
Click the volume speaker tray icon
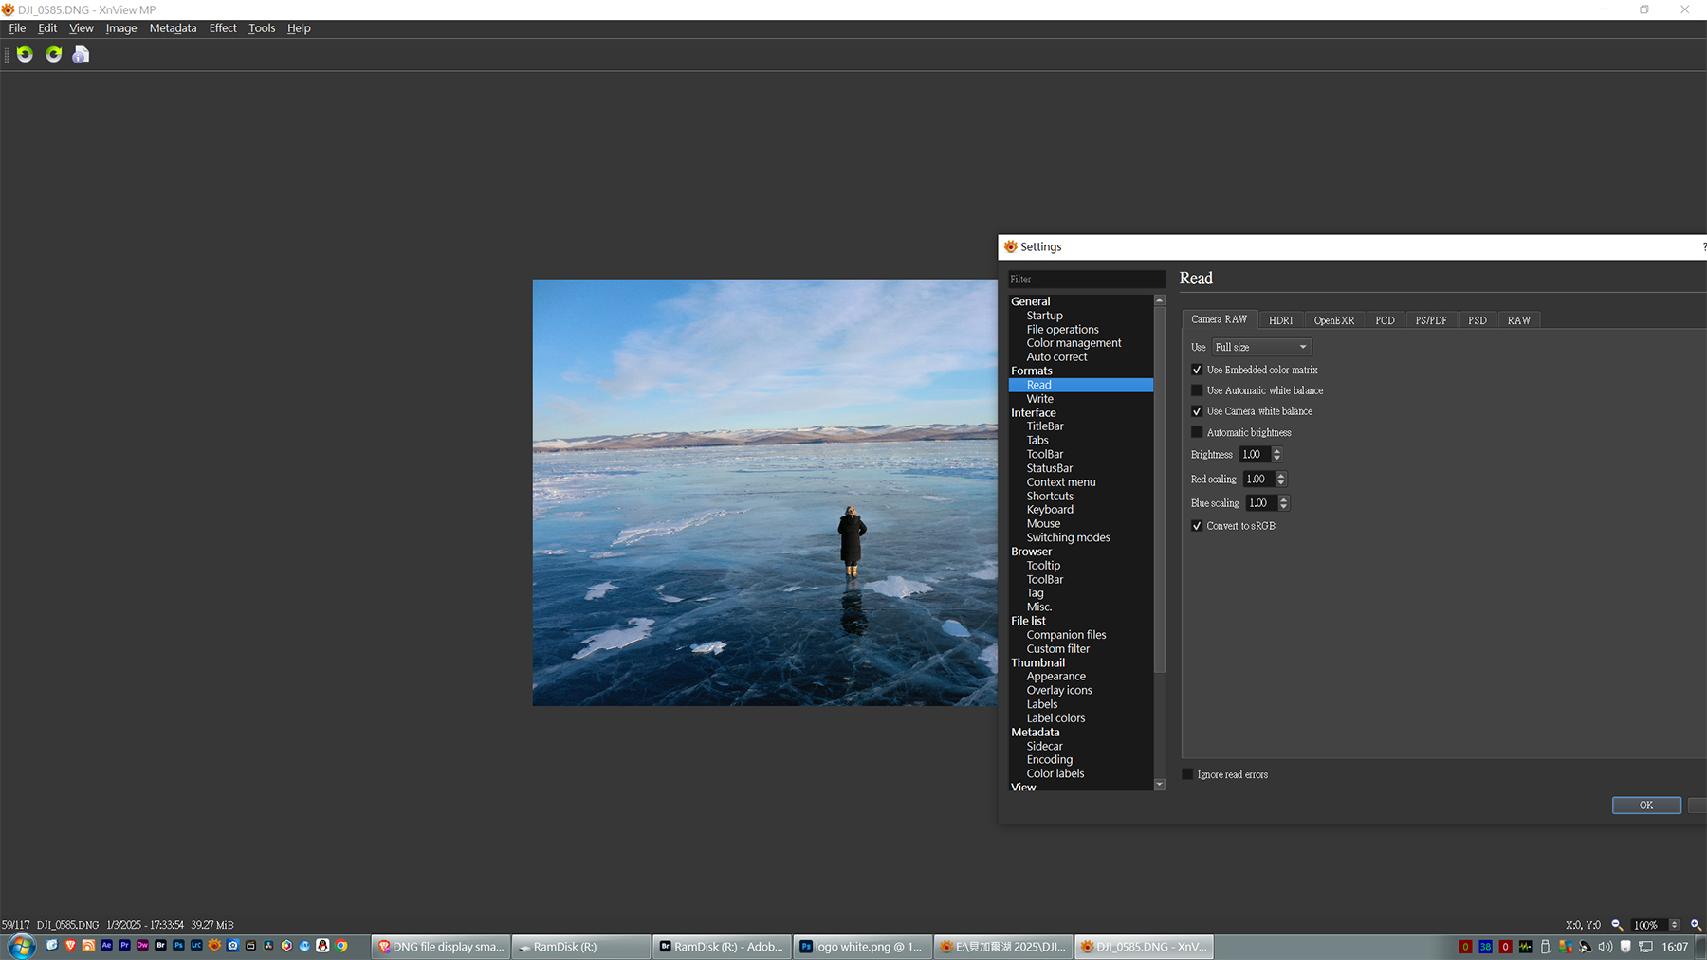click(1606, 947)
